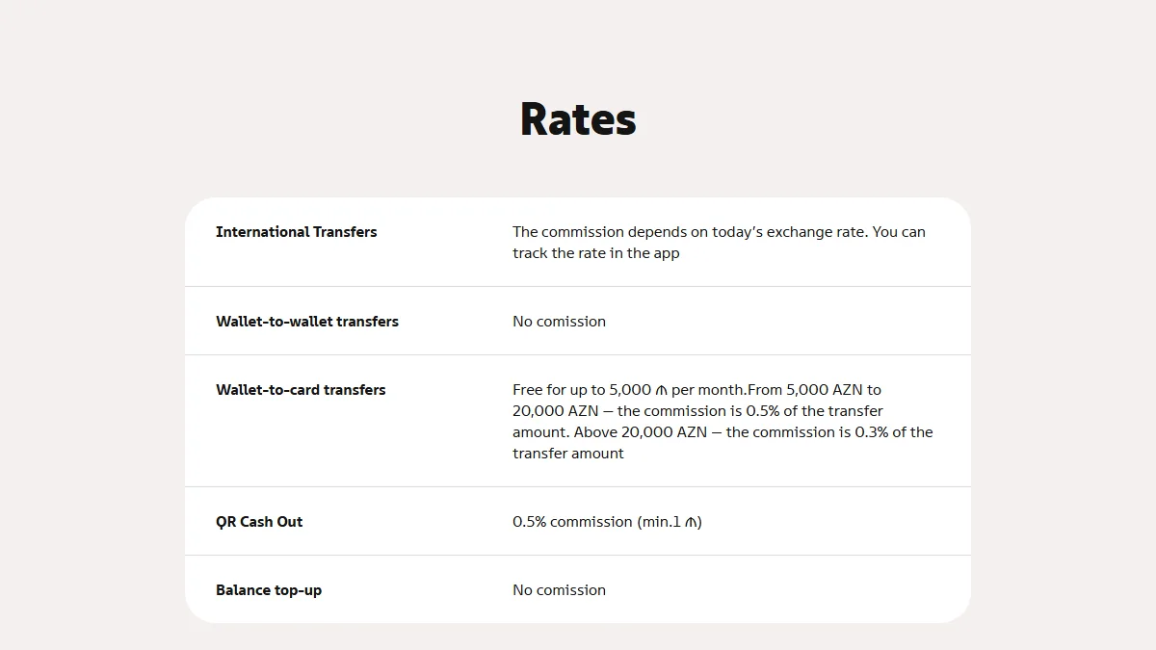Click the Wallet-to-wallet transfers label
This screenshot has height=650, width=1156.
307,322
